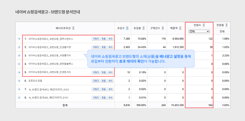The height and width of the screenshot is (121, 245).
Task: Show 추이 for row 7 N_브랜드검색(PC)
Action: point(110,89)
